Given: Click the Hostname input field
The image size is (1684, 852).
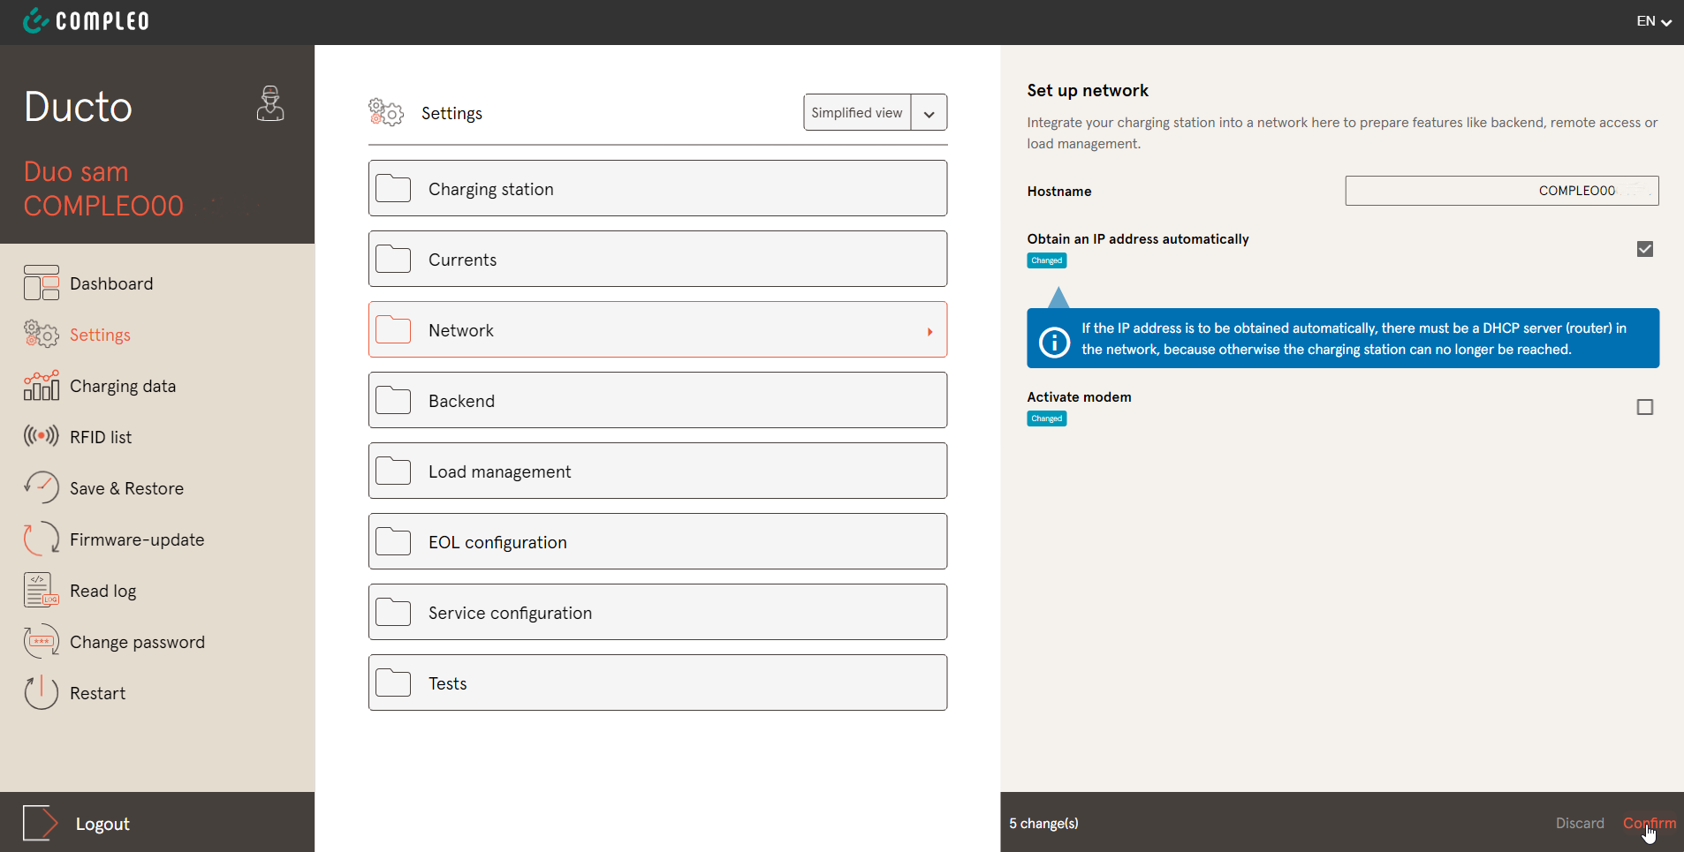Looking at the screenshot, I should 1501,191.
